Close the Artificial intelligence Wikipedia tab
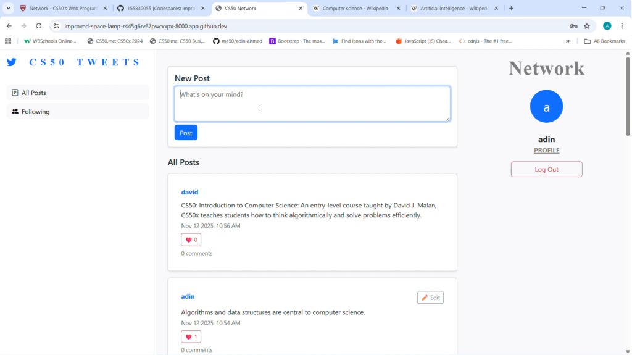This screenshot has width=632, height=355. (496, 8)
